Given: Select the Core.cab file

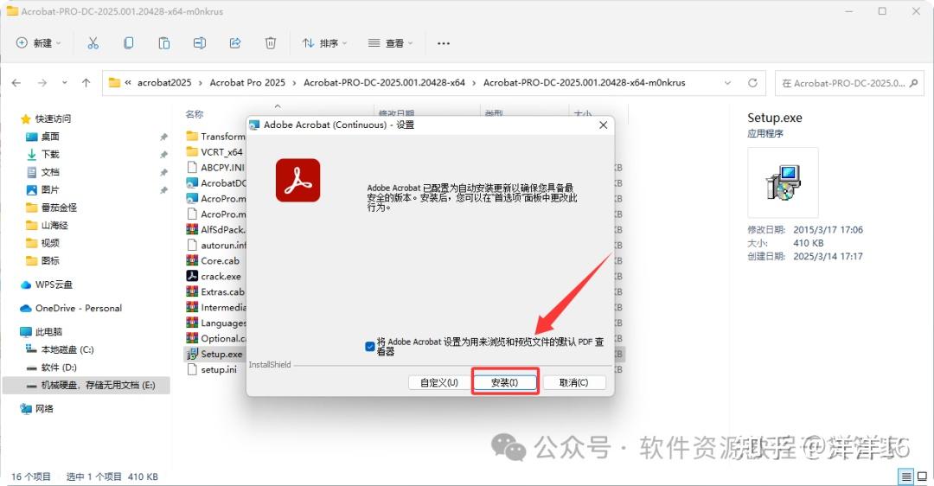Looking at the screenshot, I should coord(214,260).
